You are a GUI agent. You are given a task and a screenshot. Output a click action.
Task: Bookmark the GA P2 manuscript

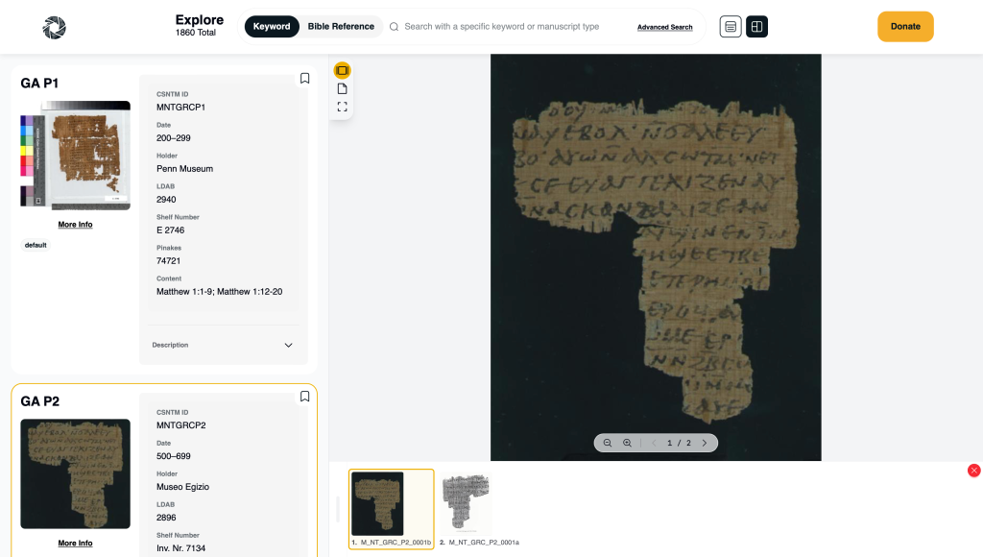[304, 396]
